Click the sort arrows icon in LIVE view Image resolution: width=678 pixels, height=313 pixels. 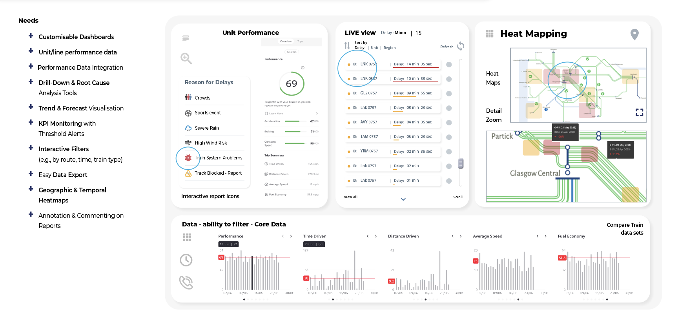[x=347, y=45]
